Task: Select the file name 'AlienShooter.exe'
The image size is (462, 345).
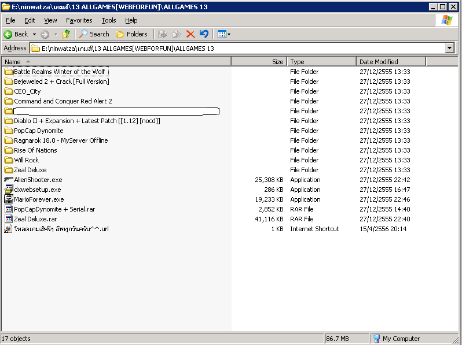Action: pos(38,180)
